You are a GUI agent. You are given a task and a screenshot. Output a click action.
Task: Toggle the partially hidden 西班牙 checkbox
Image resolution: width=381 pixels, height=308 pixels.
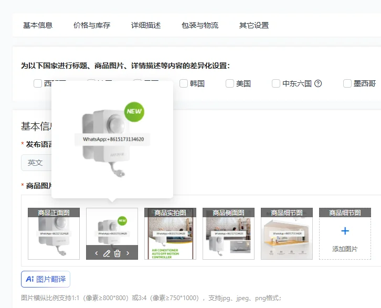[x=38, y=83]
